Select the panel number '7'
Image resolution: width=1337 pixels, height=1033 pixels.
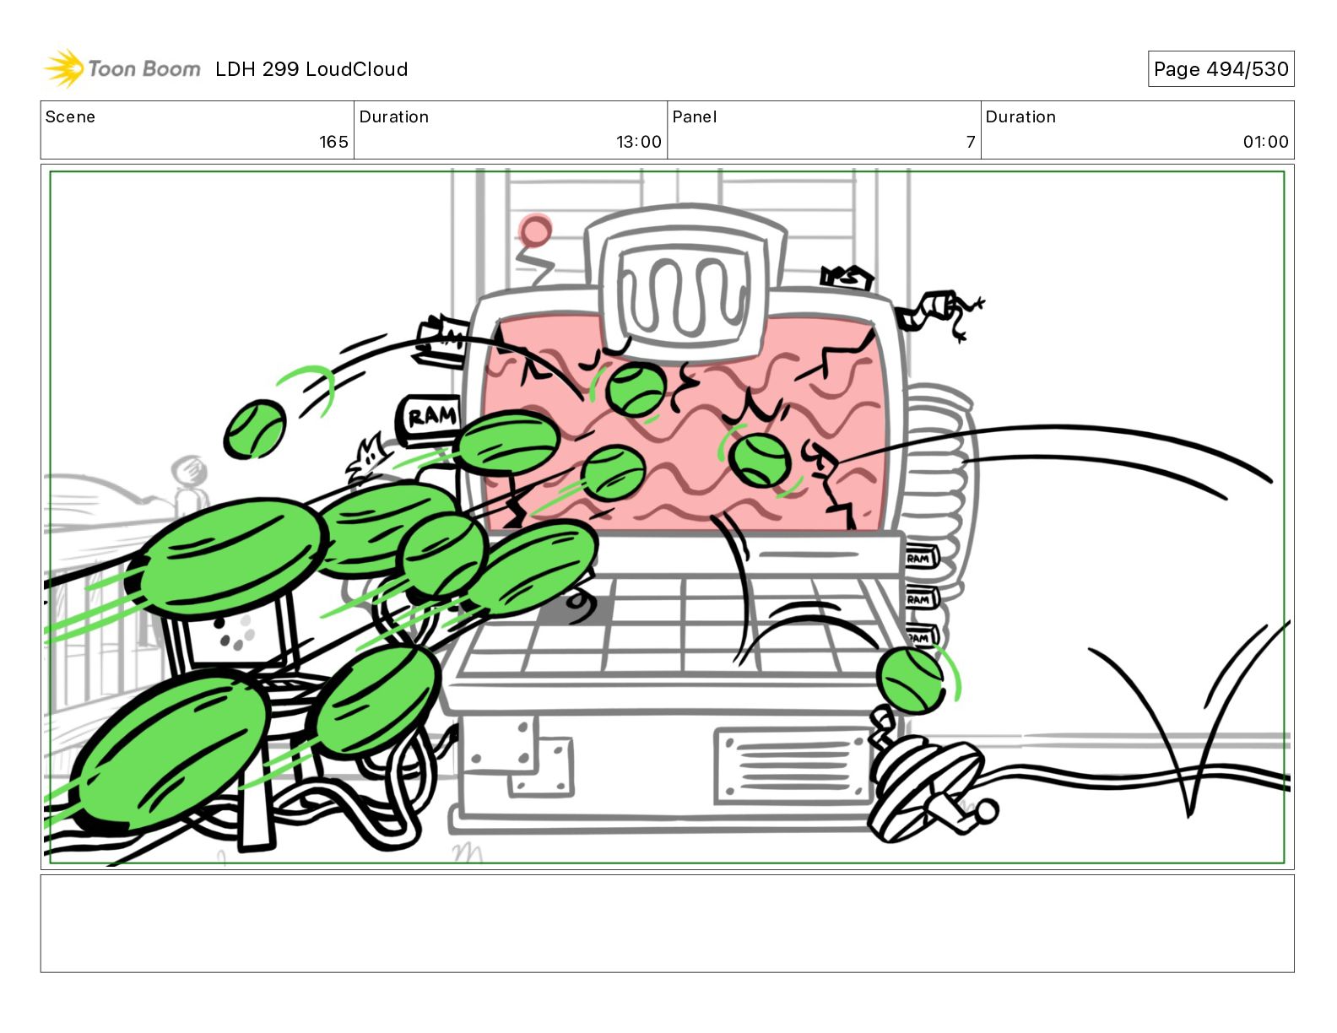click(x=971, y=142)
